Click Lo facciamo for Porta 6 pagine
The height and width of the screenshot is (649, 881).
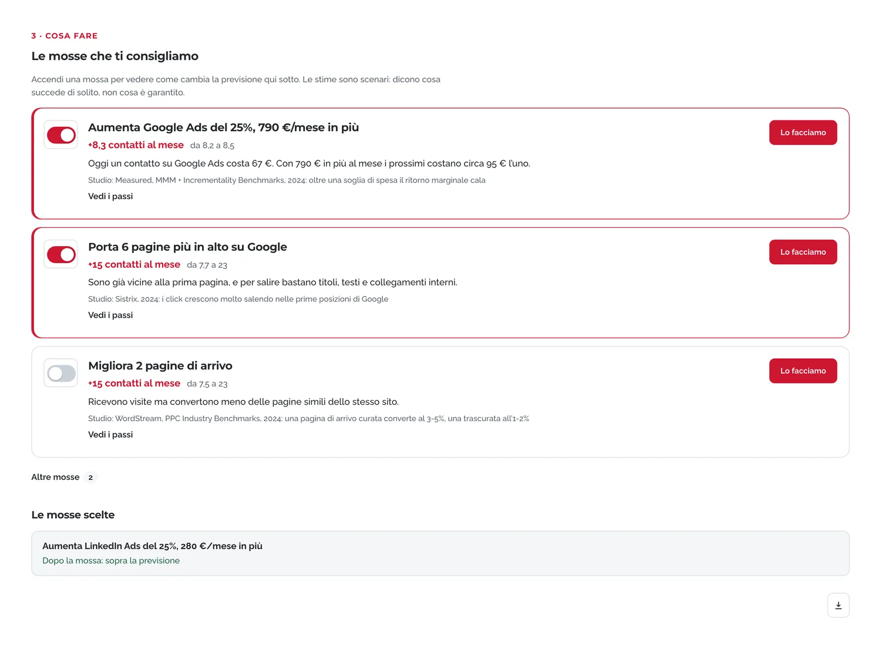[803, 252]
